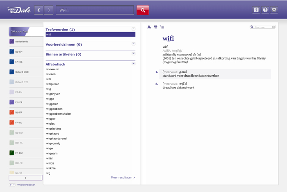Screen dimensions: 287x192
Task: Open wiggenbeensholte entry
Action: point(58,114)
